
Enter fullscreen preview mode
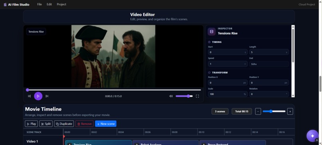point(197,96)
